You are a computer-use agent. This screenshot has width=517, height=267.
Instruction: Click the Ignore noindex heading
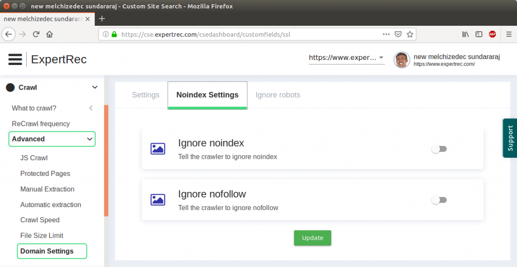211,143
